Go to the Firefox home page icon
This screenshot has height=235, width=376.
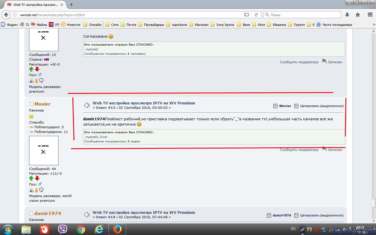(358, 15)
